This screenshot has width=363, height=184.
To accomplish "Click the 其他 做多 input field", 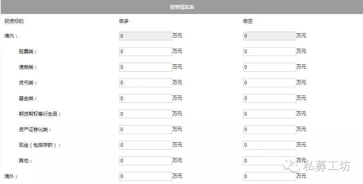I will [x=146, y=161].
